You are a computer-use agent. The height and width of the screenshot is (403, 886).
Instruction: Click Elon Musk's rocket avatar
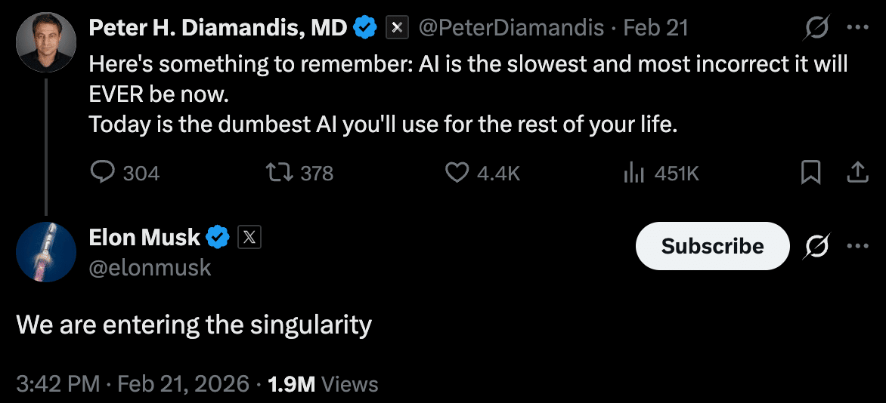pos(45,252)
